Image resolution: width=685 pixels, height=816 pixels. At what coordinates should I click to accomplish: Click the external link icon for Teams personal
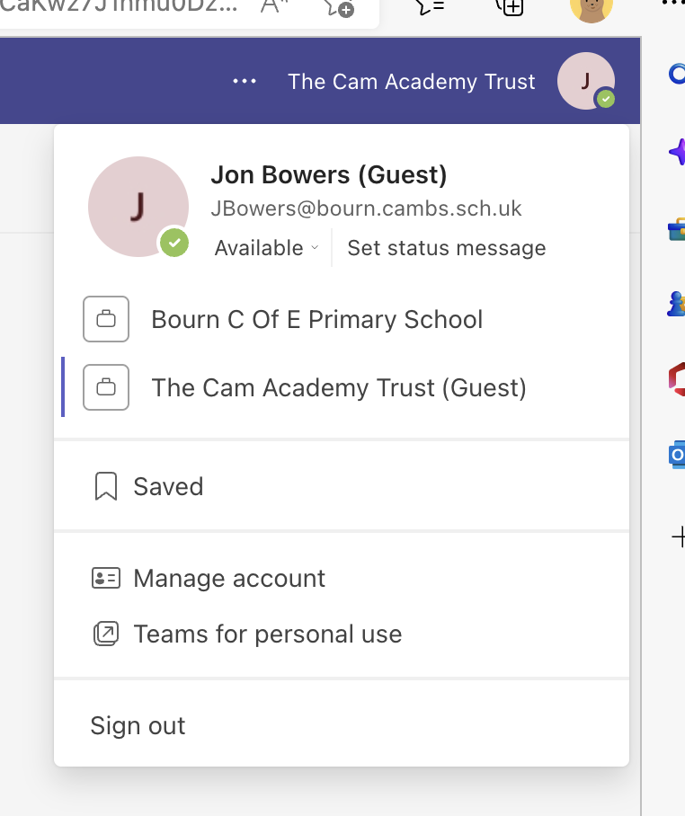click(x=106, y=634)
